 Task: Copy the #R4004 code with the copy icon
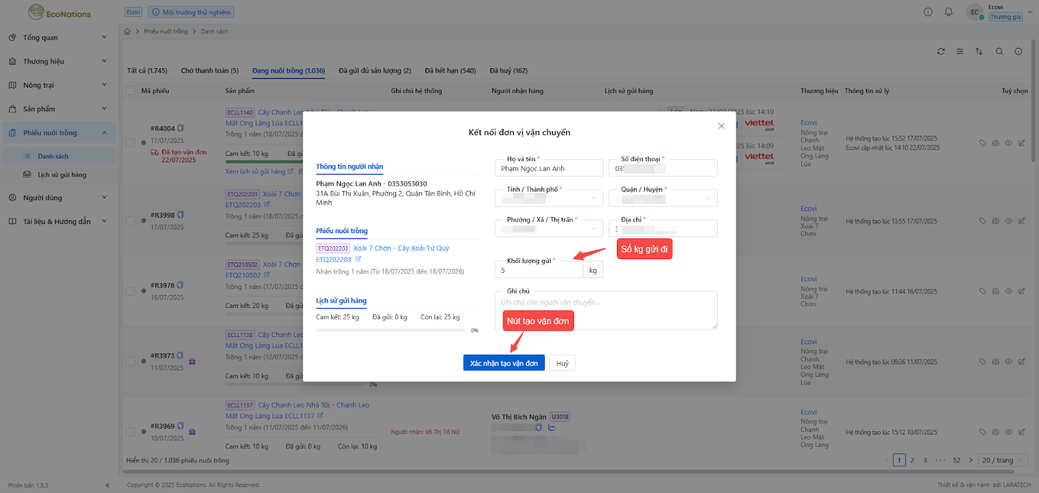[181, 128]
